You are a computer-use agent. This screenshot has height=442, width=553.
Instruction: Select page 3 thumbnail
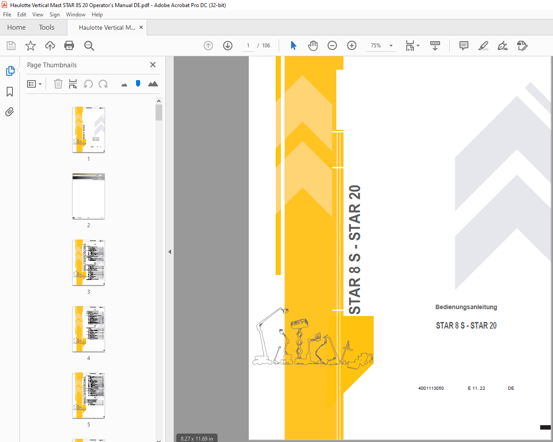pyautogui.click(x=89, y=263)
